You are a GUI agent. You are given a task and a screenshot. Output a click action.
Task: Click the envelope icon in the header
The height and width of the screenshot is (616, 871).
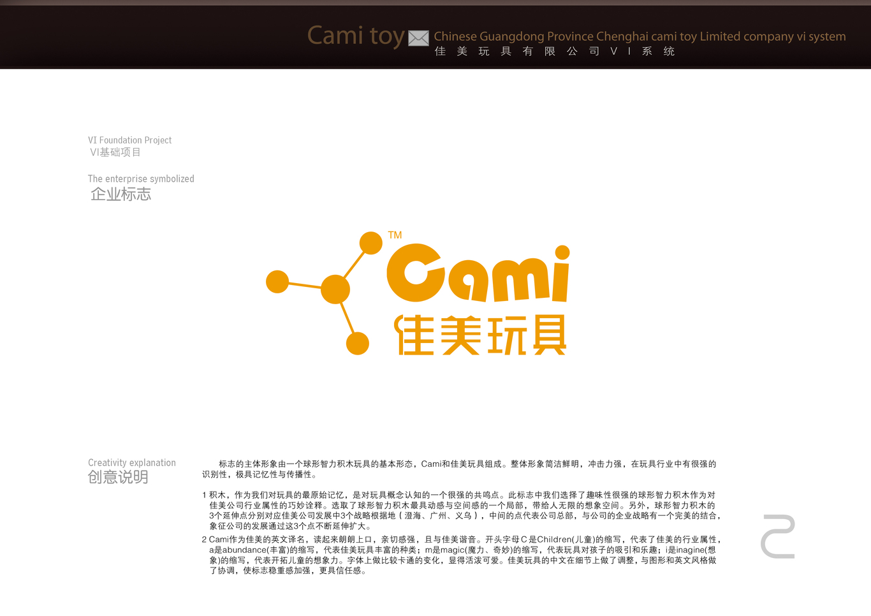coord(418,38)
